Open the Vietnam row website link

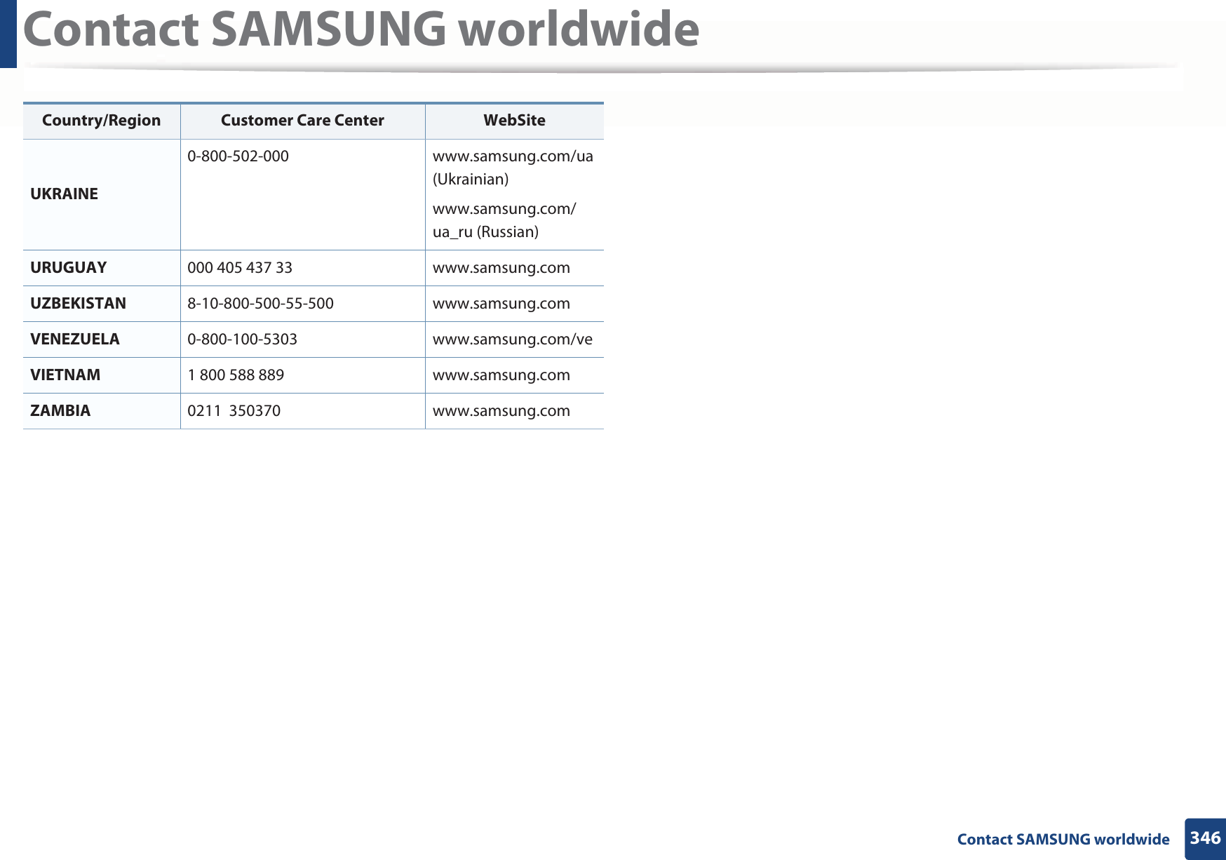(x=501, y=375)
